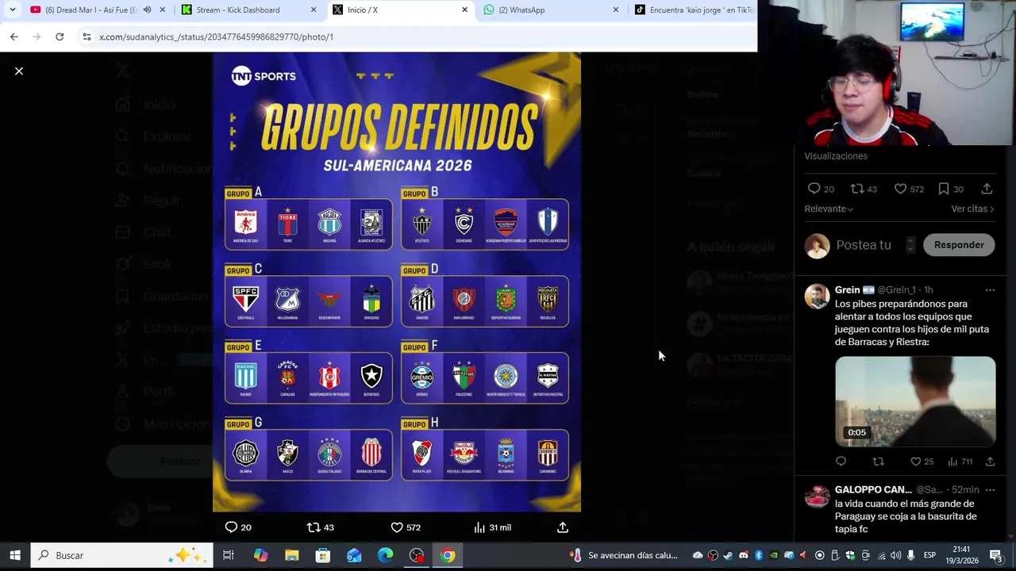
Task: Reply to Grein's comment
Action: (841, 462)
